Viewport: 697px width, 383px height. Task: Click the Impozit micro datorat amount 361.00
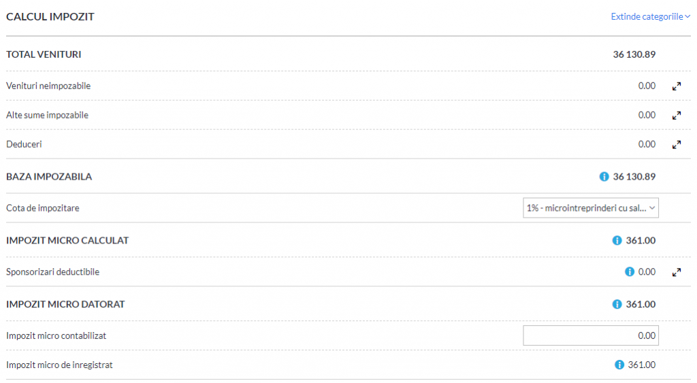(x=641, y=304)
